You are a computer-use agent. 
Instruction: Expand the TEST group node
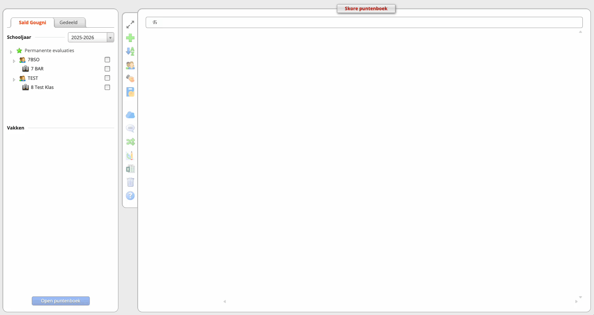pos(14,79)
